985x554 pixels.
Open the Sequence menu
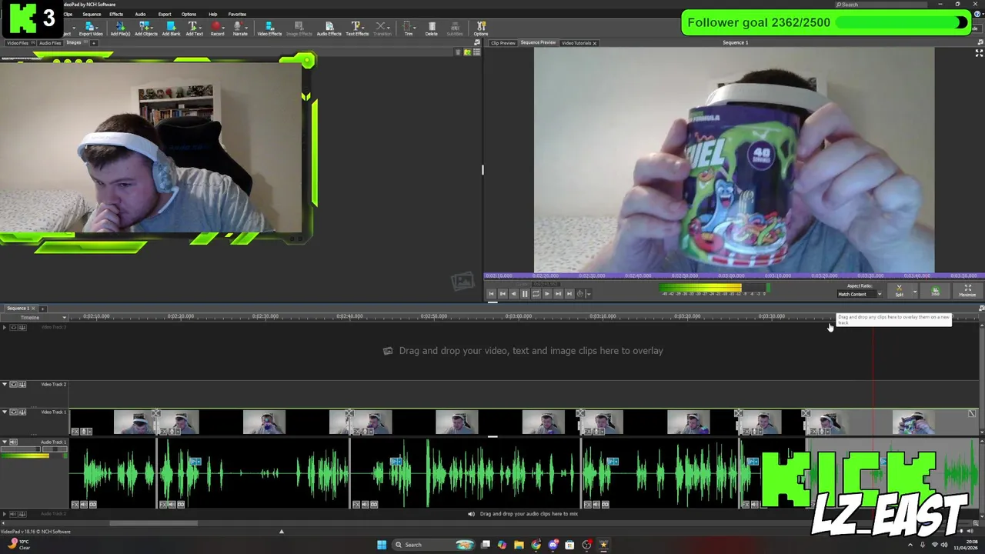(x=92, y=14)
